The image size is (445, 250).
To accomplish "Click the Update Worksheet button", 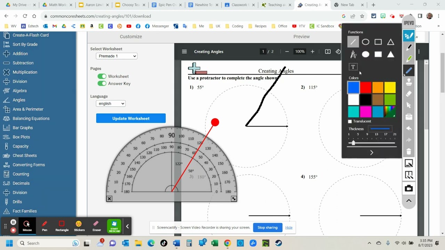I will click(x=131, y=118).
